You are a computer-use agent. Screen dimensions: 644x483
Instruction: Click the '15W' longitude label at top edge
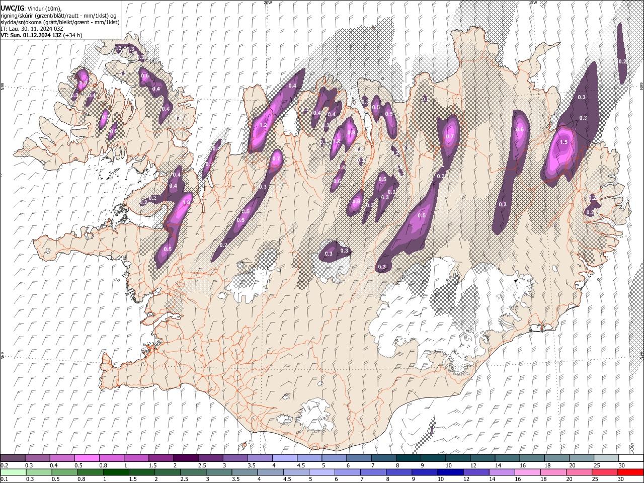(x=533, y=3)
